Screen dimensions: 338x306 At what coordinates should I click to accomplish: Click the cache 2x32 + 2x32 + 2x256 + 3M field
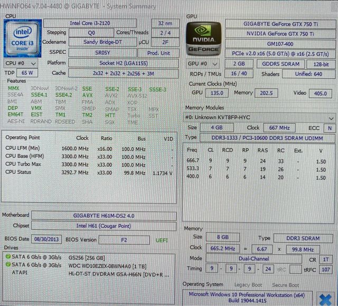tap(124, 73)
